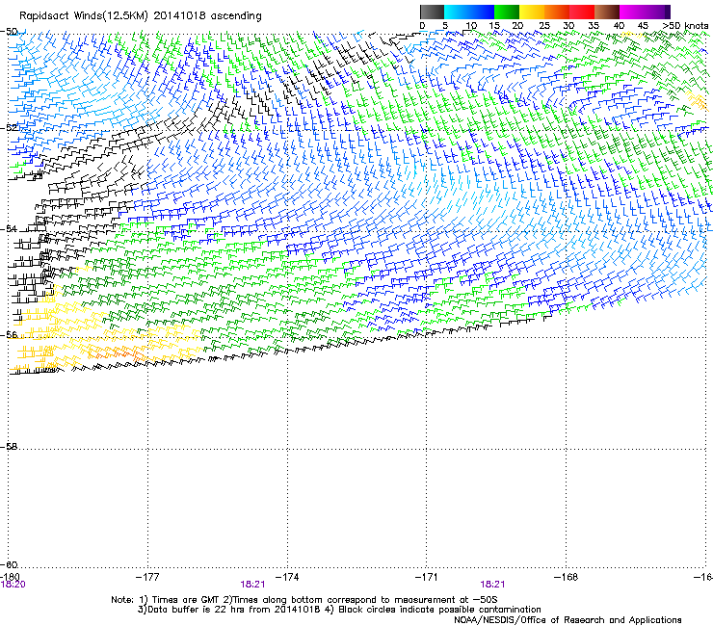Screen dimensions: 713x626
Task: Click the -177 longitude axis label
Action: pos(147,577)
